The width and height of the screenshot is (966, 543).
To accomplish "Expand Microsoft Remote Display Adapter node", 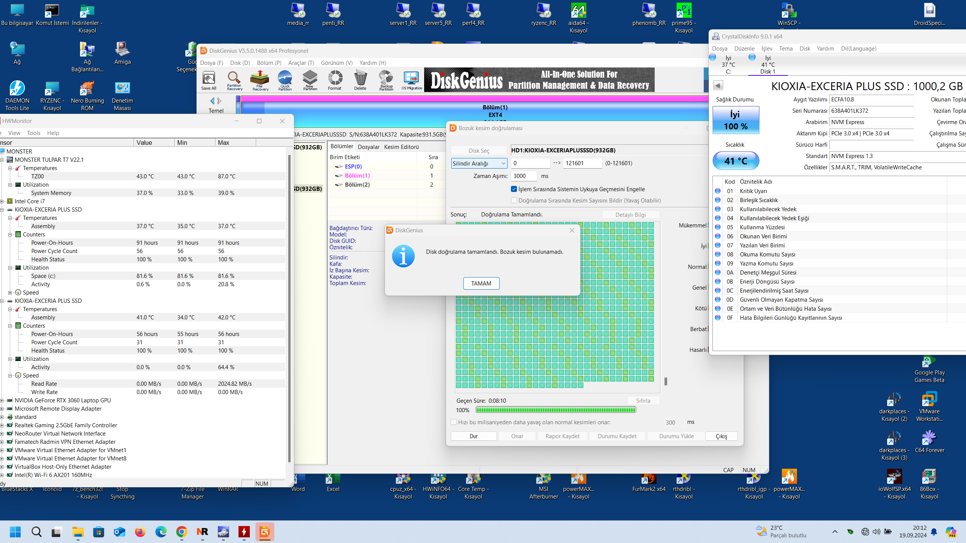I will [2, 408].
